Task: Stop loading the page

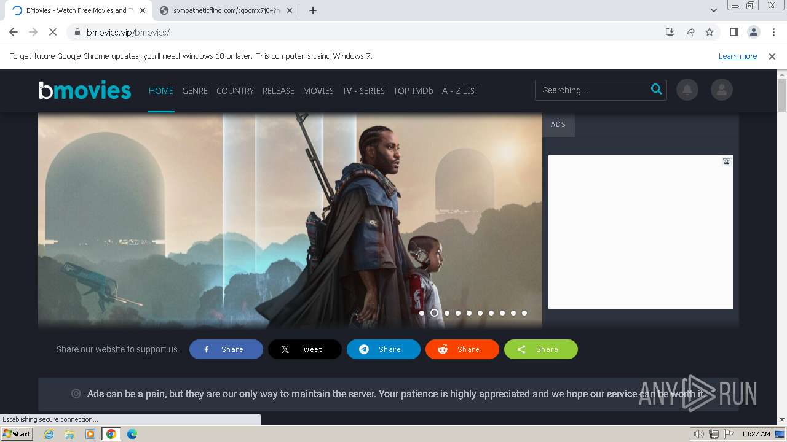Action: 53,33
